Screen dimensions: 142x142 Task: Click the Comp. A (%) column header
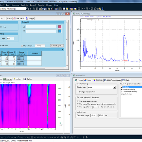click(5, 53)
